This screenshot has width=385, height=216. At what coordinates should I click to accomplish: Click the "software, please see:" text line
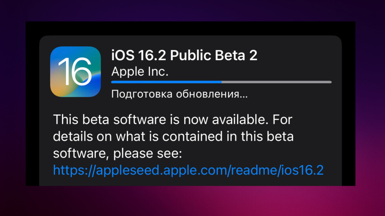pos(117,153)
